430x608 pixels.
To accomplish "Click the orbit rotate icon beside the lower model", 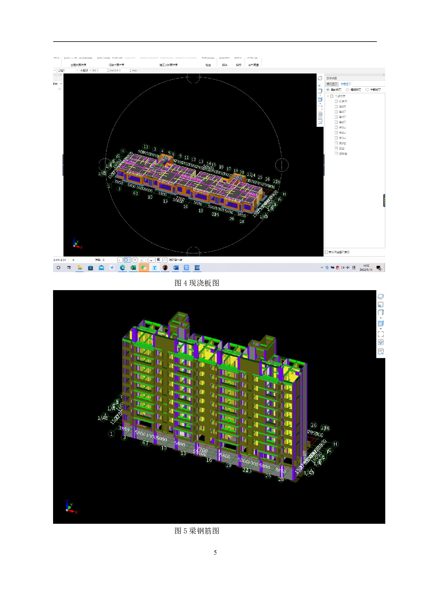I will pos(380,296).
